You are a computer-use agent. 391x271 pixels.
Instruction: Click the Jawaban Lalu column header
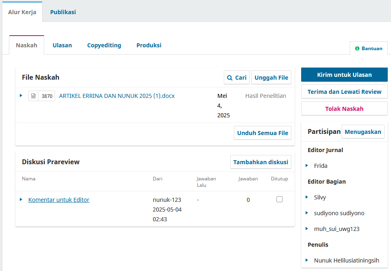pyautogui.click(x=206, y=182)
